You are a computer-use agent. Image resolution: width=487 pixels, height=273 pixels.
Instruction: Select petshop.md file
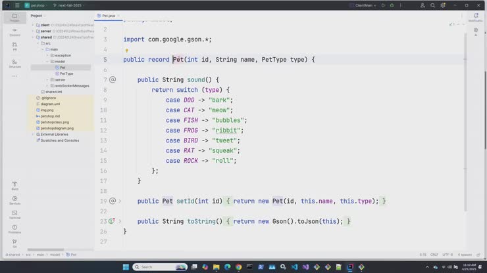(48, 116)
